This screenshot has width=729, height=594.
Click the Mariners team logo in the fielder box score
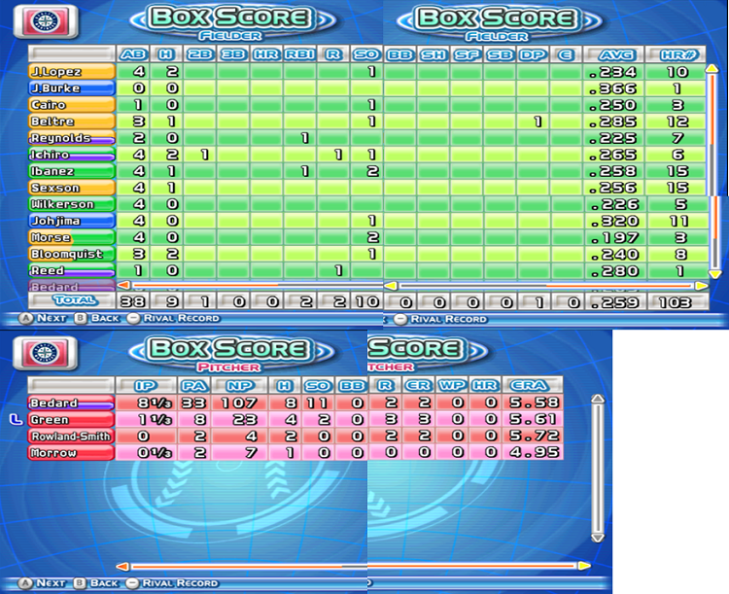tap(46, 21)
